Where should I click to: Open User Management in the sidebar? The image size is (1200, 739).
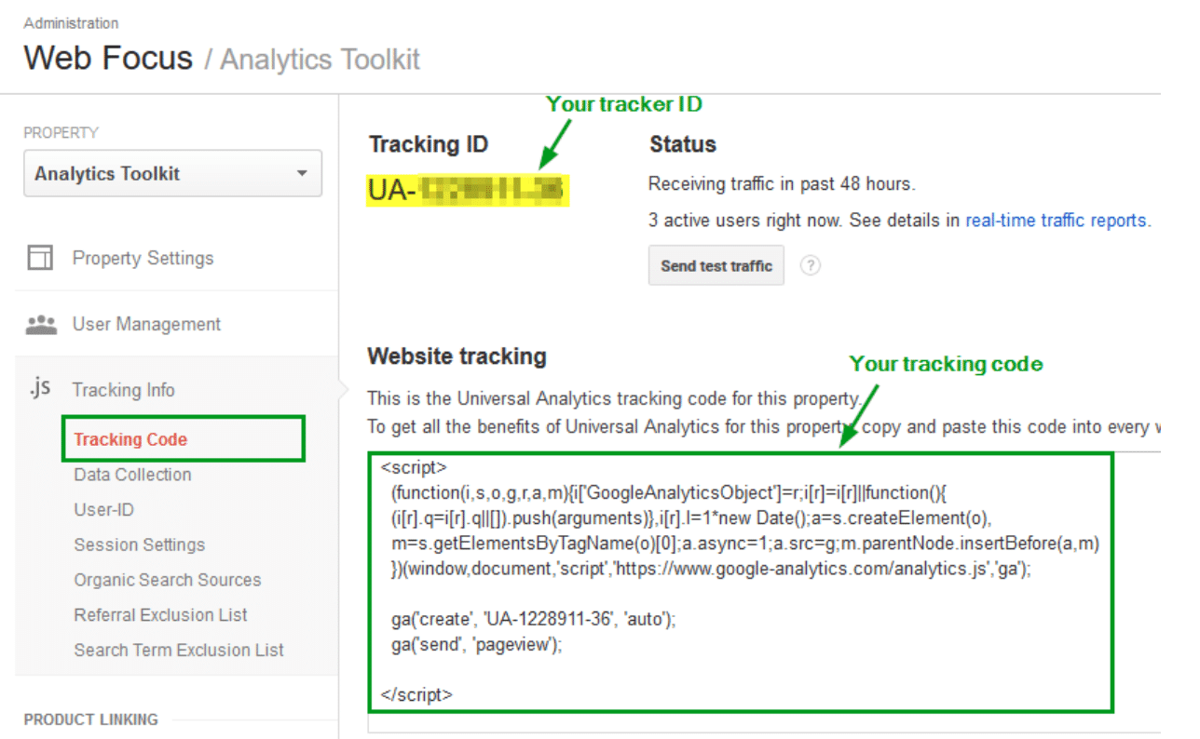point(146,325)
